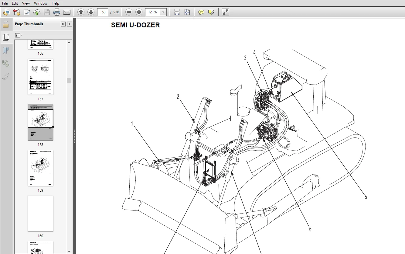
Task: Go to previous page with up arrow
Action: [x=81, y=12]
